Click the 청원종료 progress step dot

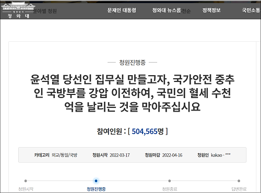pos(170,181)
